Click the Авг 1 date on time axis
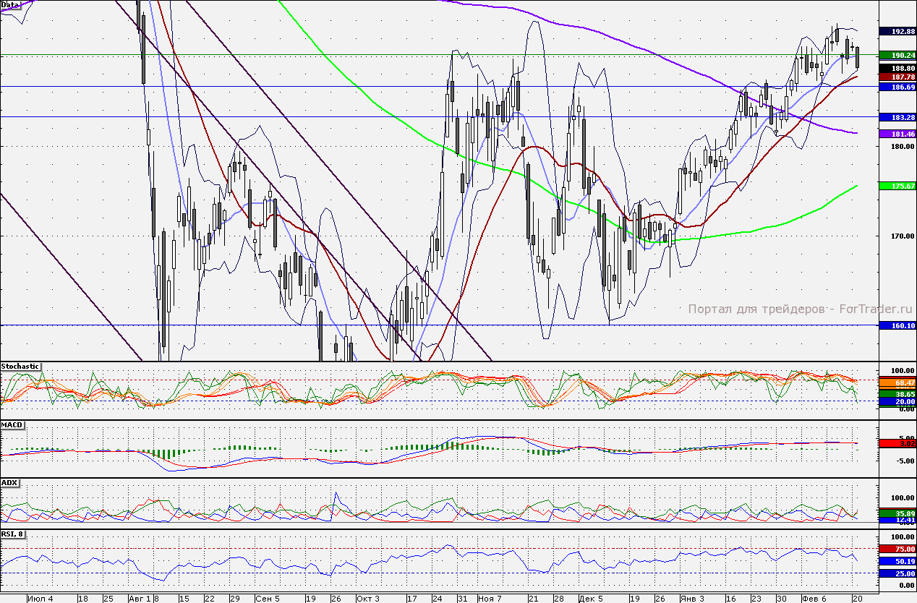 point(138,599)
